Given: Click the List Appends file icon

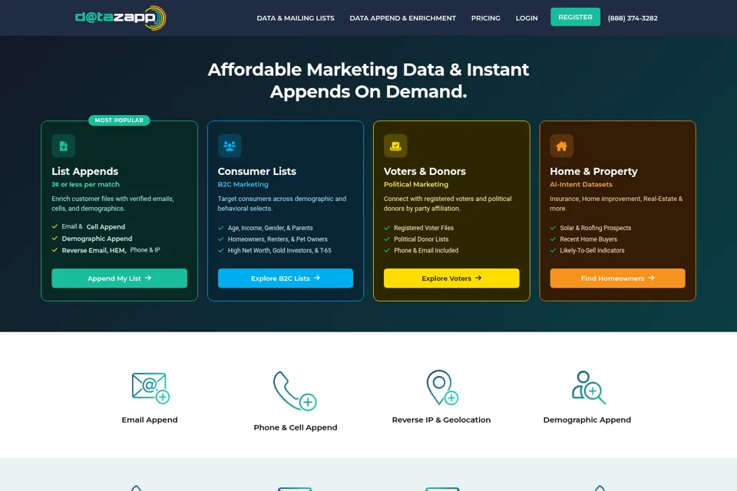Looking at the screenshot, I should point(64,146).
